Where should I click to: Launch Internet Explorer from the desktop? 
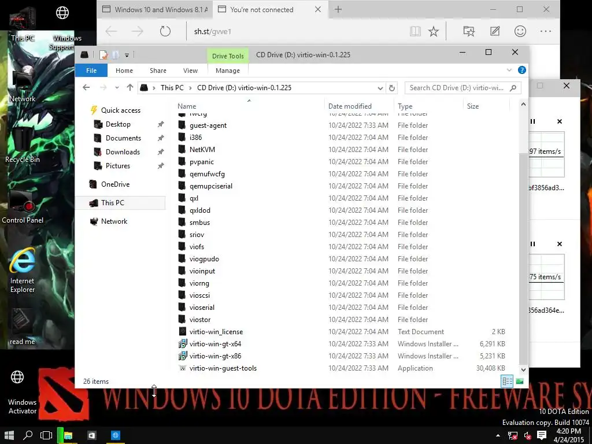pos(23,270)
